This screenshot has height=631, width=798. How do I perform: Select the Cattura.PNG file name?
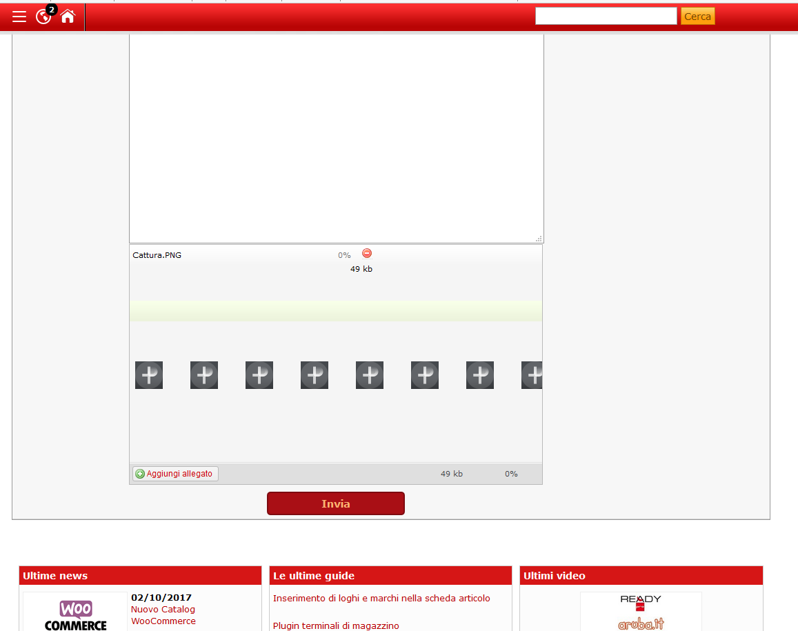tap(157, 255)
